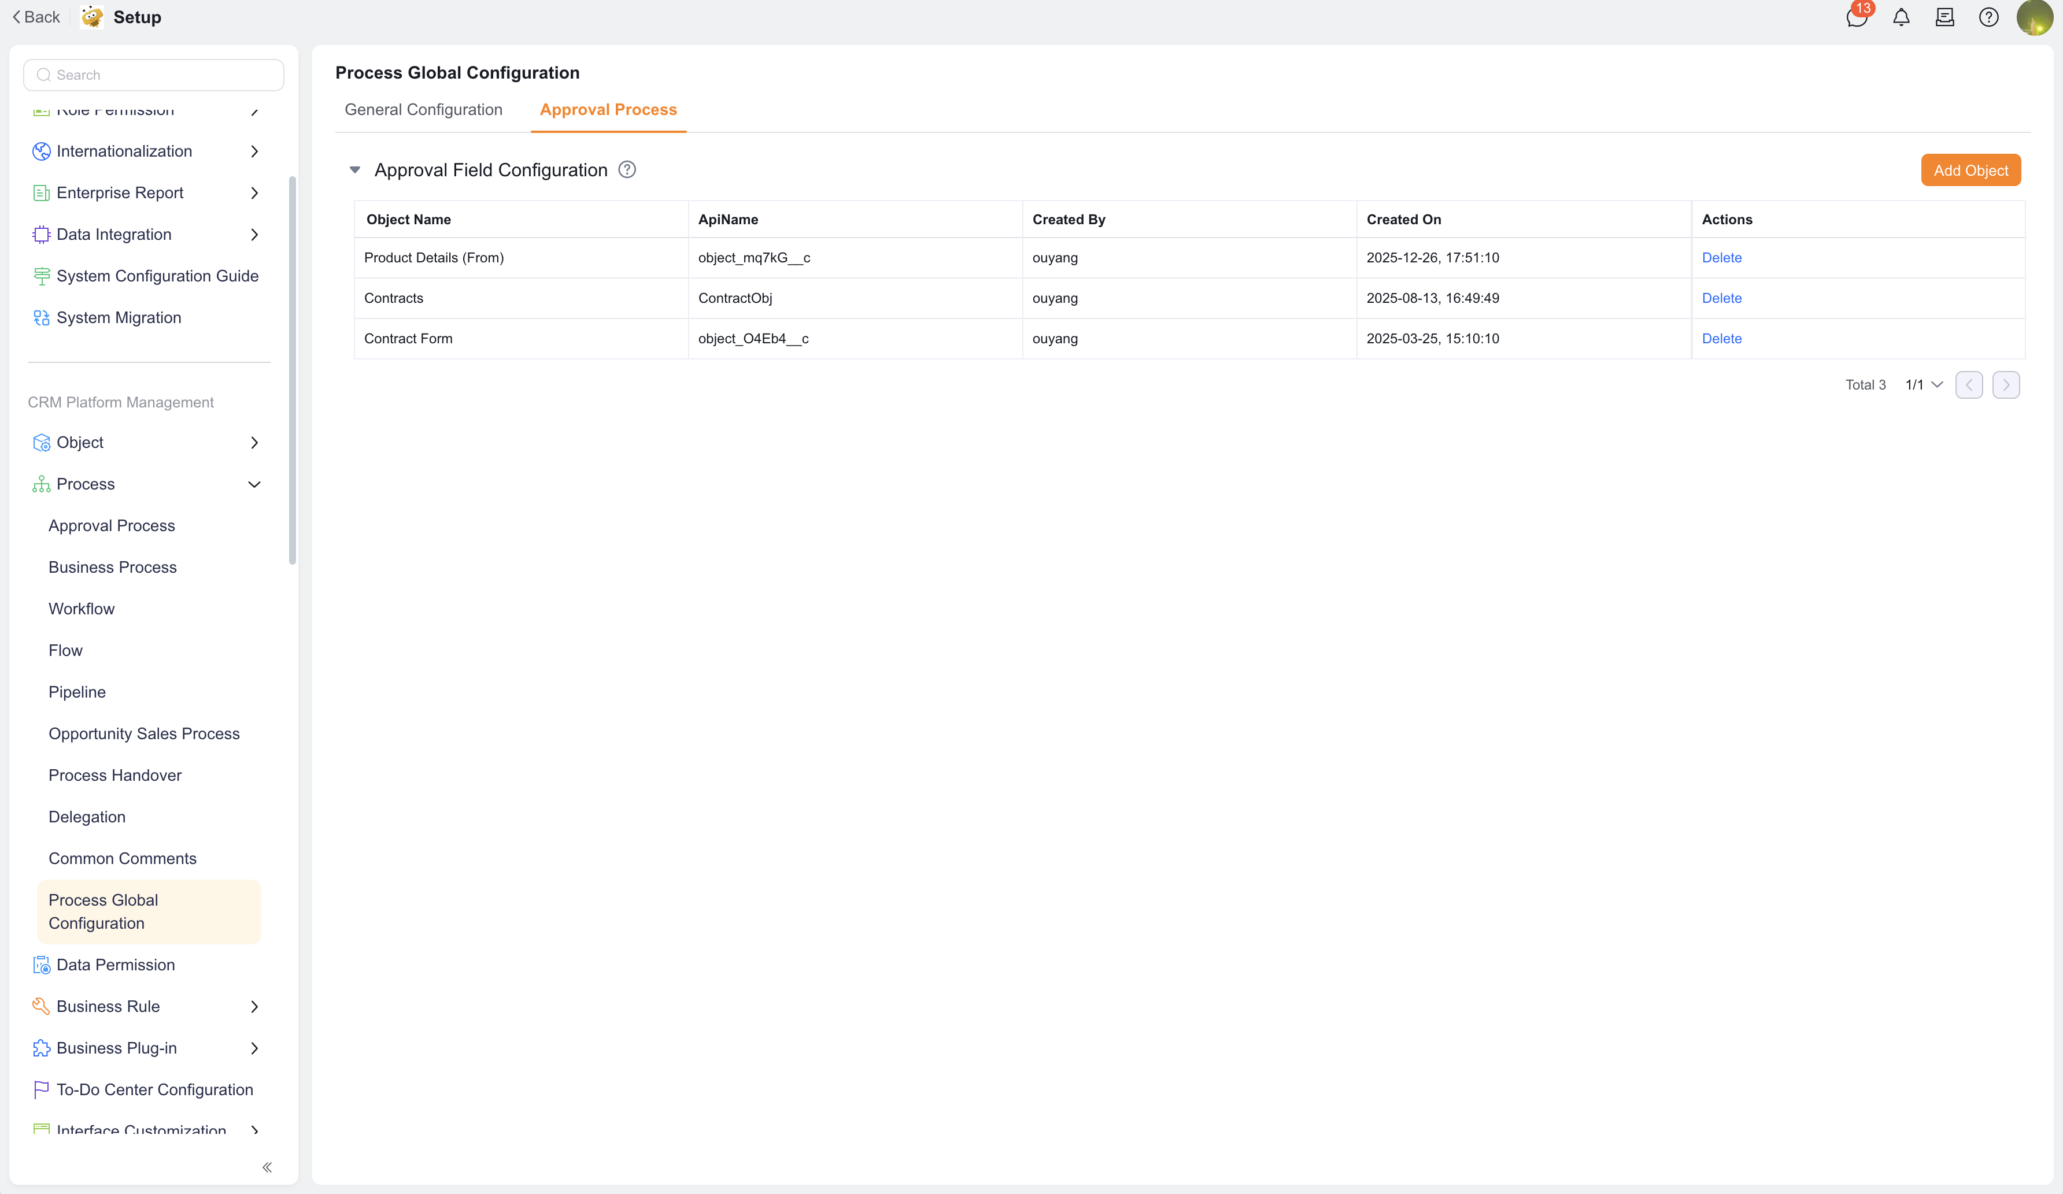Expand the Enterprise Report submenu chevron
This screenshot has height=1194, width=2063.
pos(254,193)
